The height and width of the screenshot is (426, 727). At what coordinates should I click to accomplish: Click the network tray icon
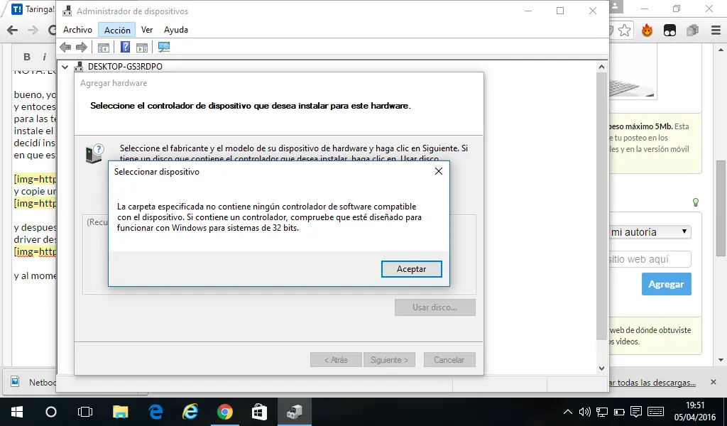(x=602, y=412)
